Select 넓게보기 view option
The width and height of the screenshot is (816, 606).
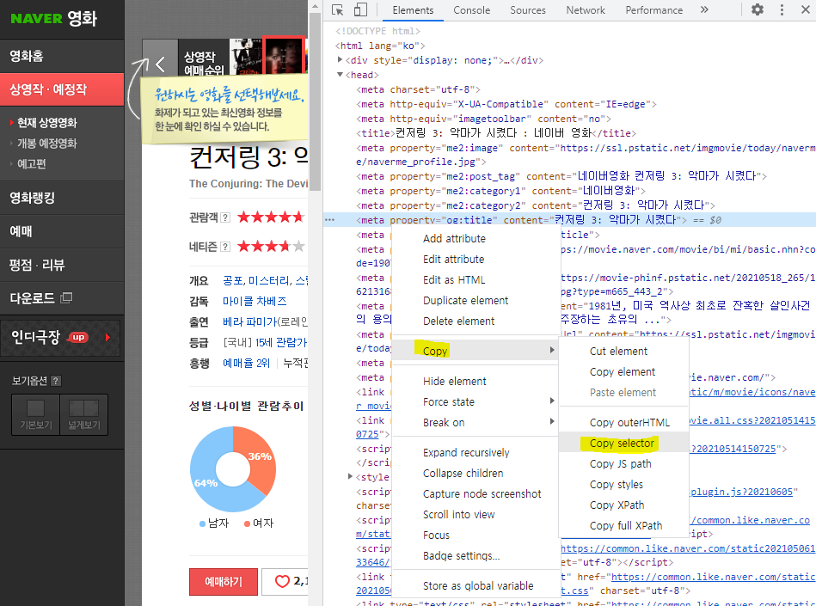83,414
